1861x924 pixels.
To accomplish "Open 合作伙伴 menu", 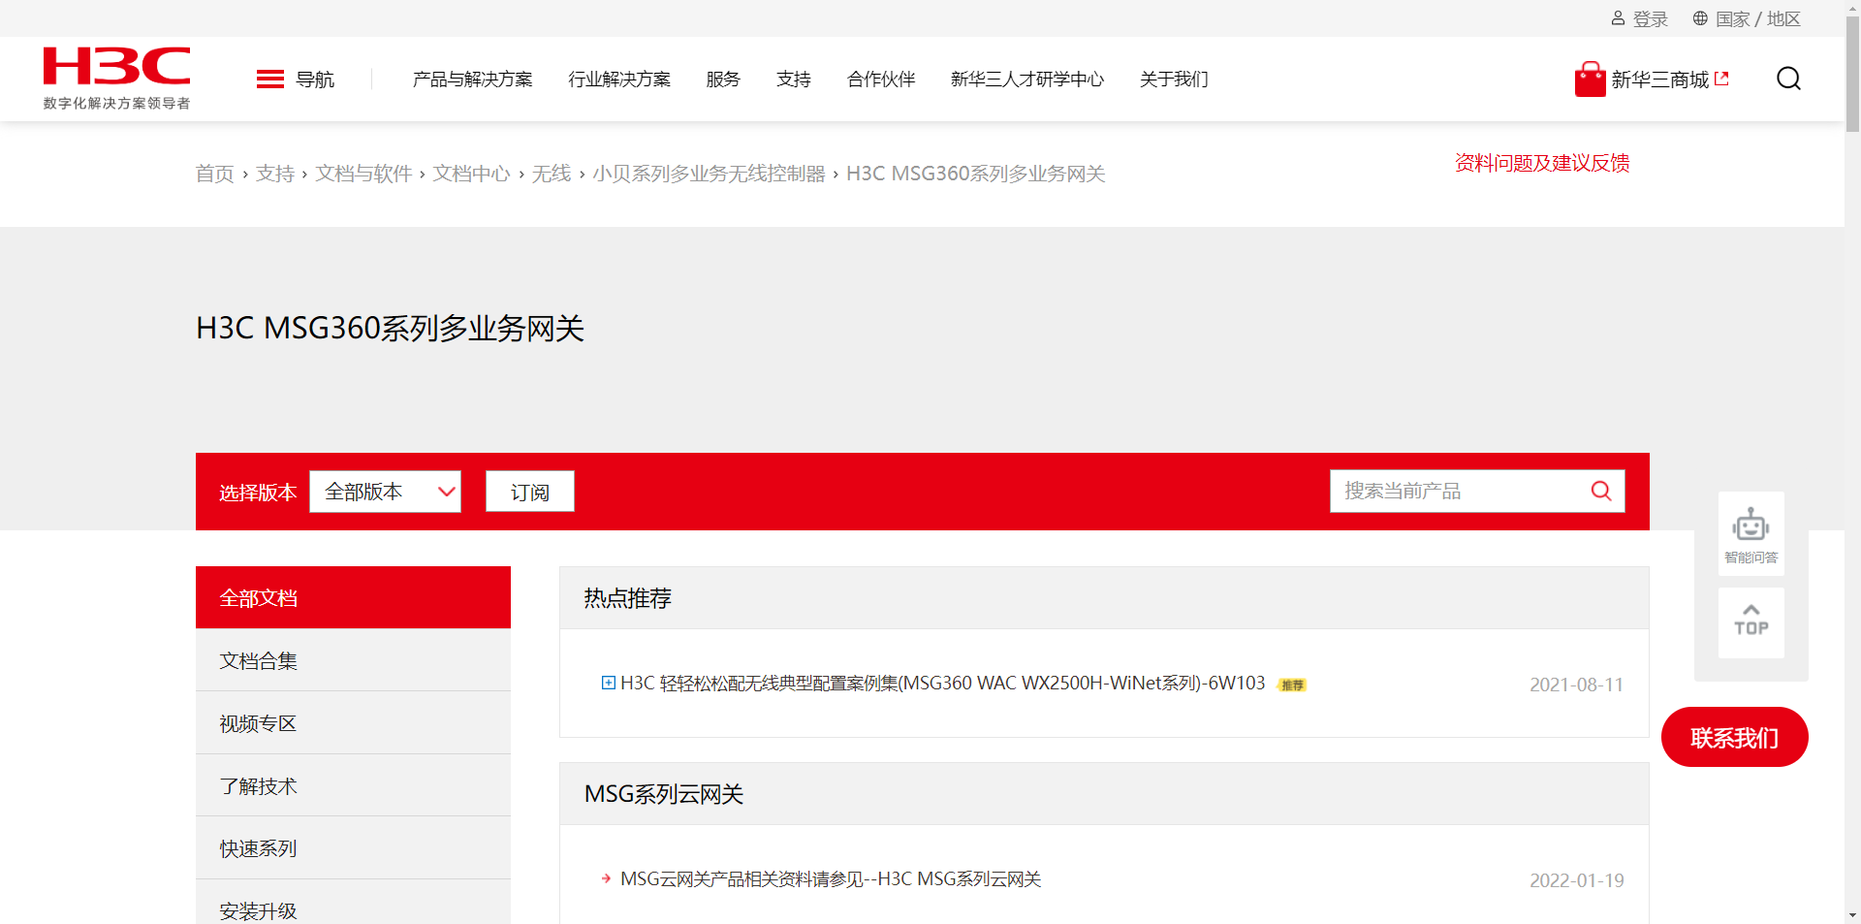I will pos(881,80).
